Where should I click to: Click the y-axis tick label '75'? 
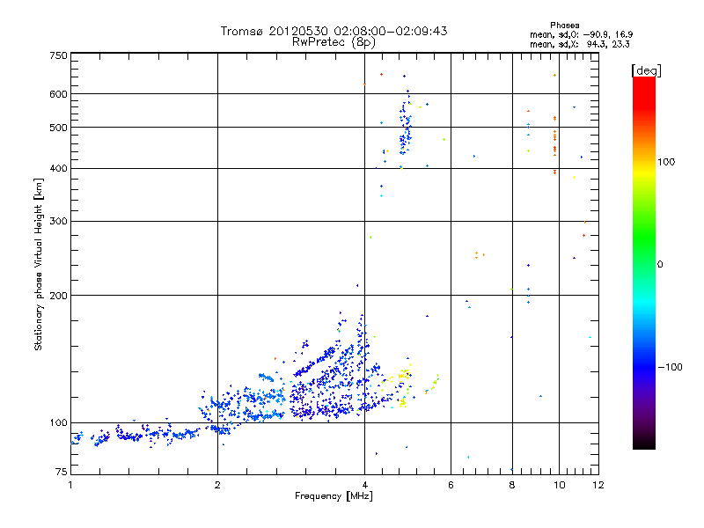tap(62, 472)
